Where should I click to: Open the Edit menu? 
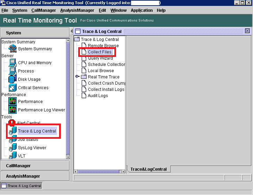(102, 10)
